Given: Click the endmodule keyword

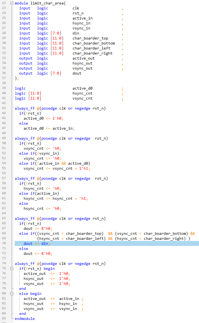Looking at the screenshot, I should (25, 319).
